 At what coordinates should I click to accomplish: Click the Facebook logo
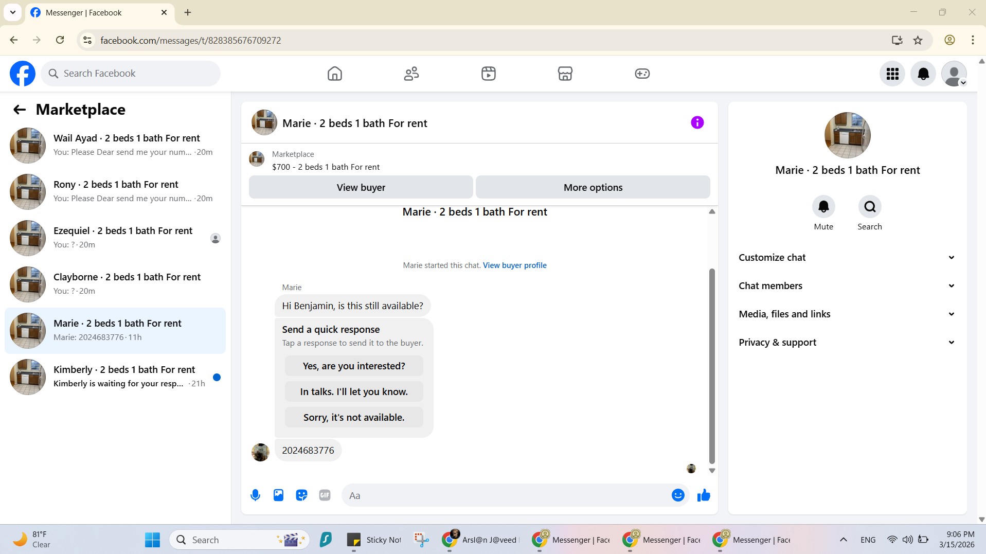[23, 74]
